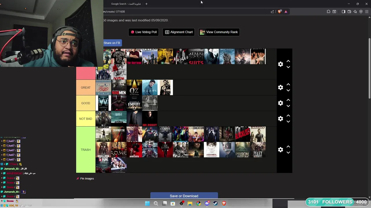Move the GOOD tier down

tap(288, 106)
